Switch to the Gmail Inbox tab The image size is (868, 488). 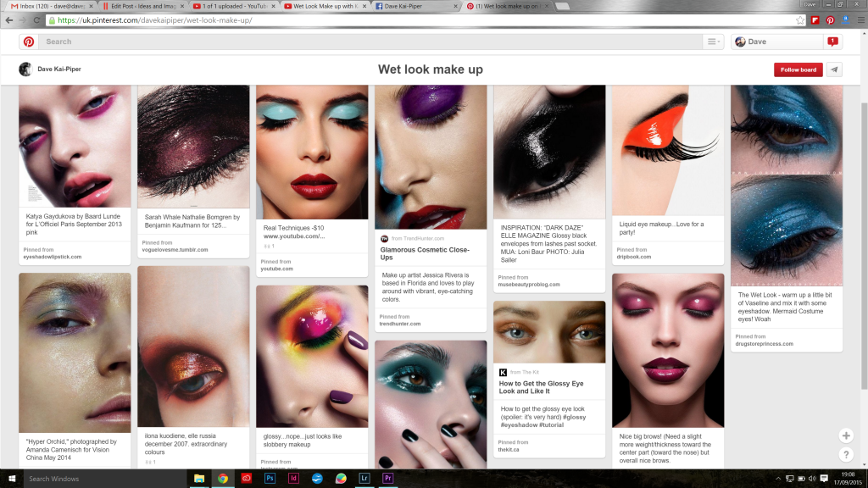pyautogui.click(x=52, y=6)
